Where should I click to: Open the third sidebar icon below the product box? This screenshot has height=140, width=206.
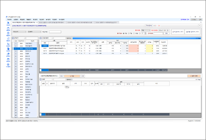click(8, 34)
